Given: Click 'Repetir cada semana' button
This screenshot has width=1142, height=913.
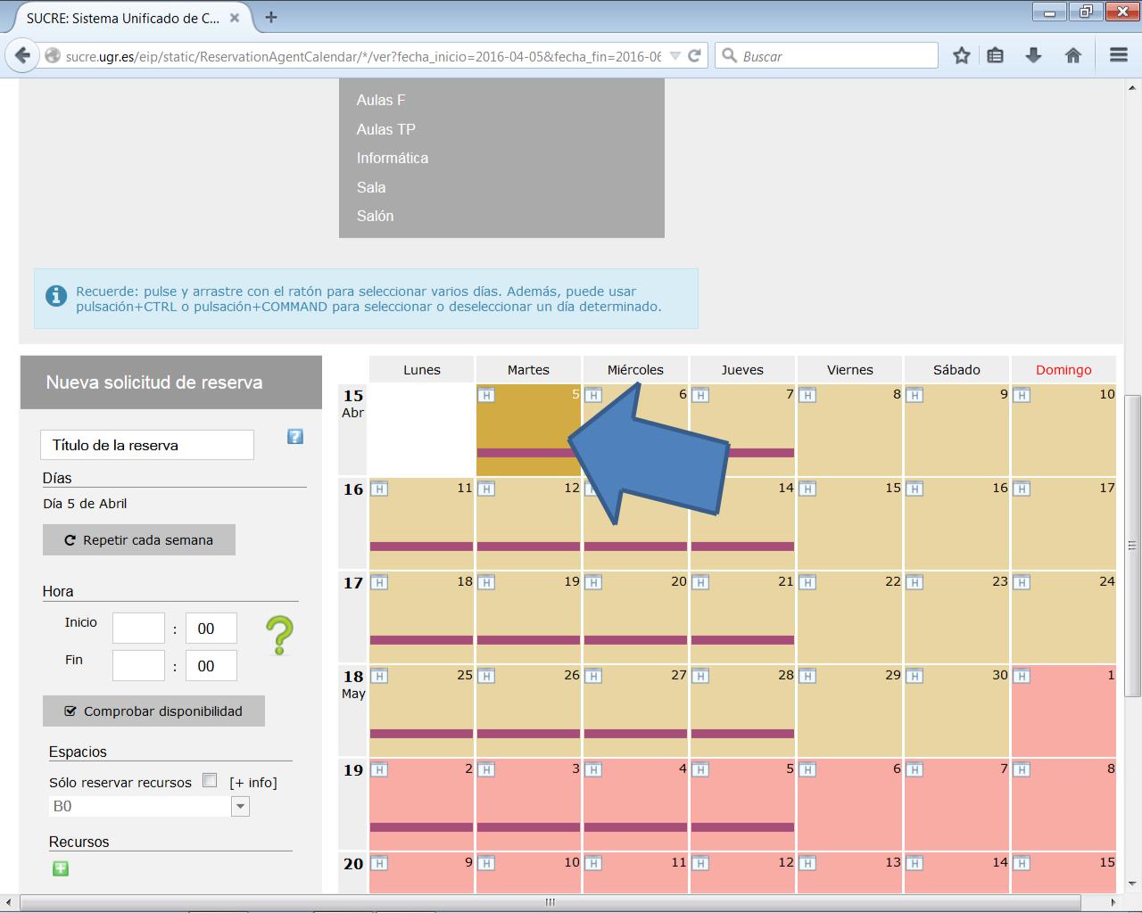Looking at the screenshot, I should point(139,540).
